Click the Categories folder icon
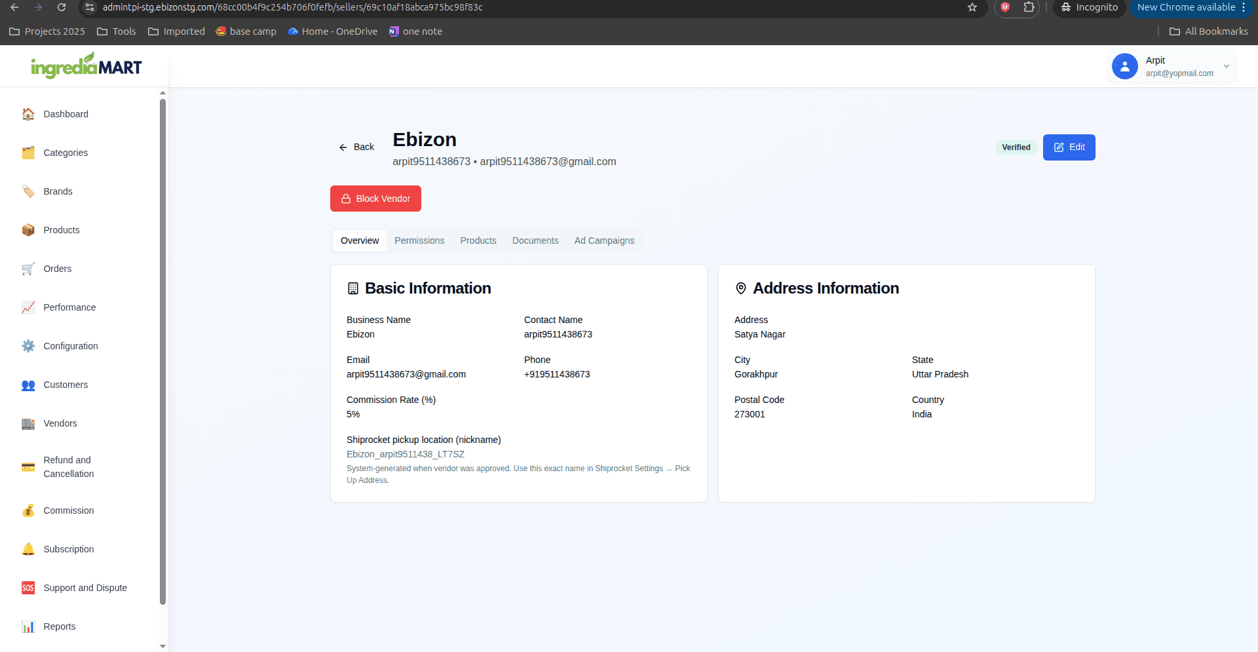Screen dimensions: 1258x652 click(x=28, y=153)
